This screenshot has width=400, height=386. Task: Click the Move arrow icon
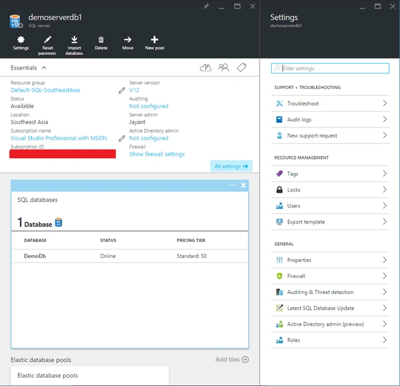click(x=128, y=40)
